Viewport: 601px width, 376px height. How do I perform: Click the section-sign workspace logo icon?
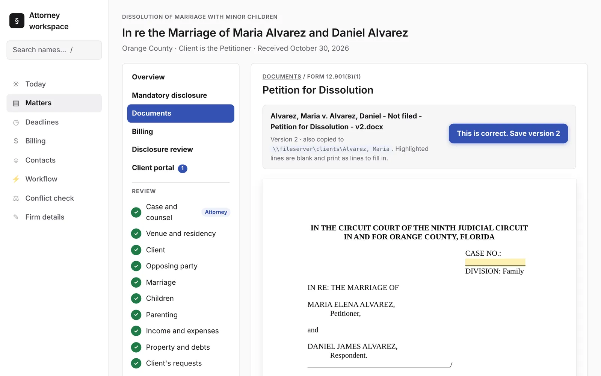point(17,21)
